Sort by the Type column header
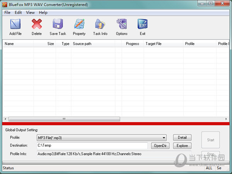232x174 pixels. [x=63, y=44]
